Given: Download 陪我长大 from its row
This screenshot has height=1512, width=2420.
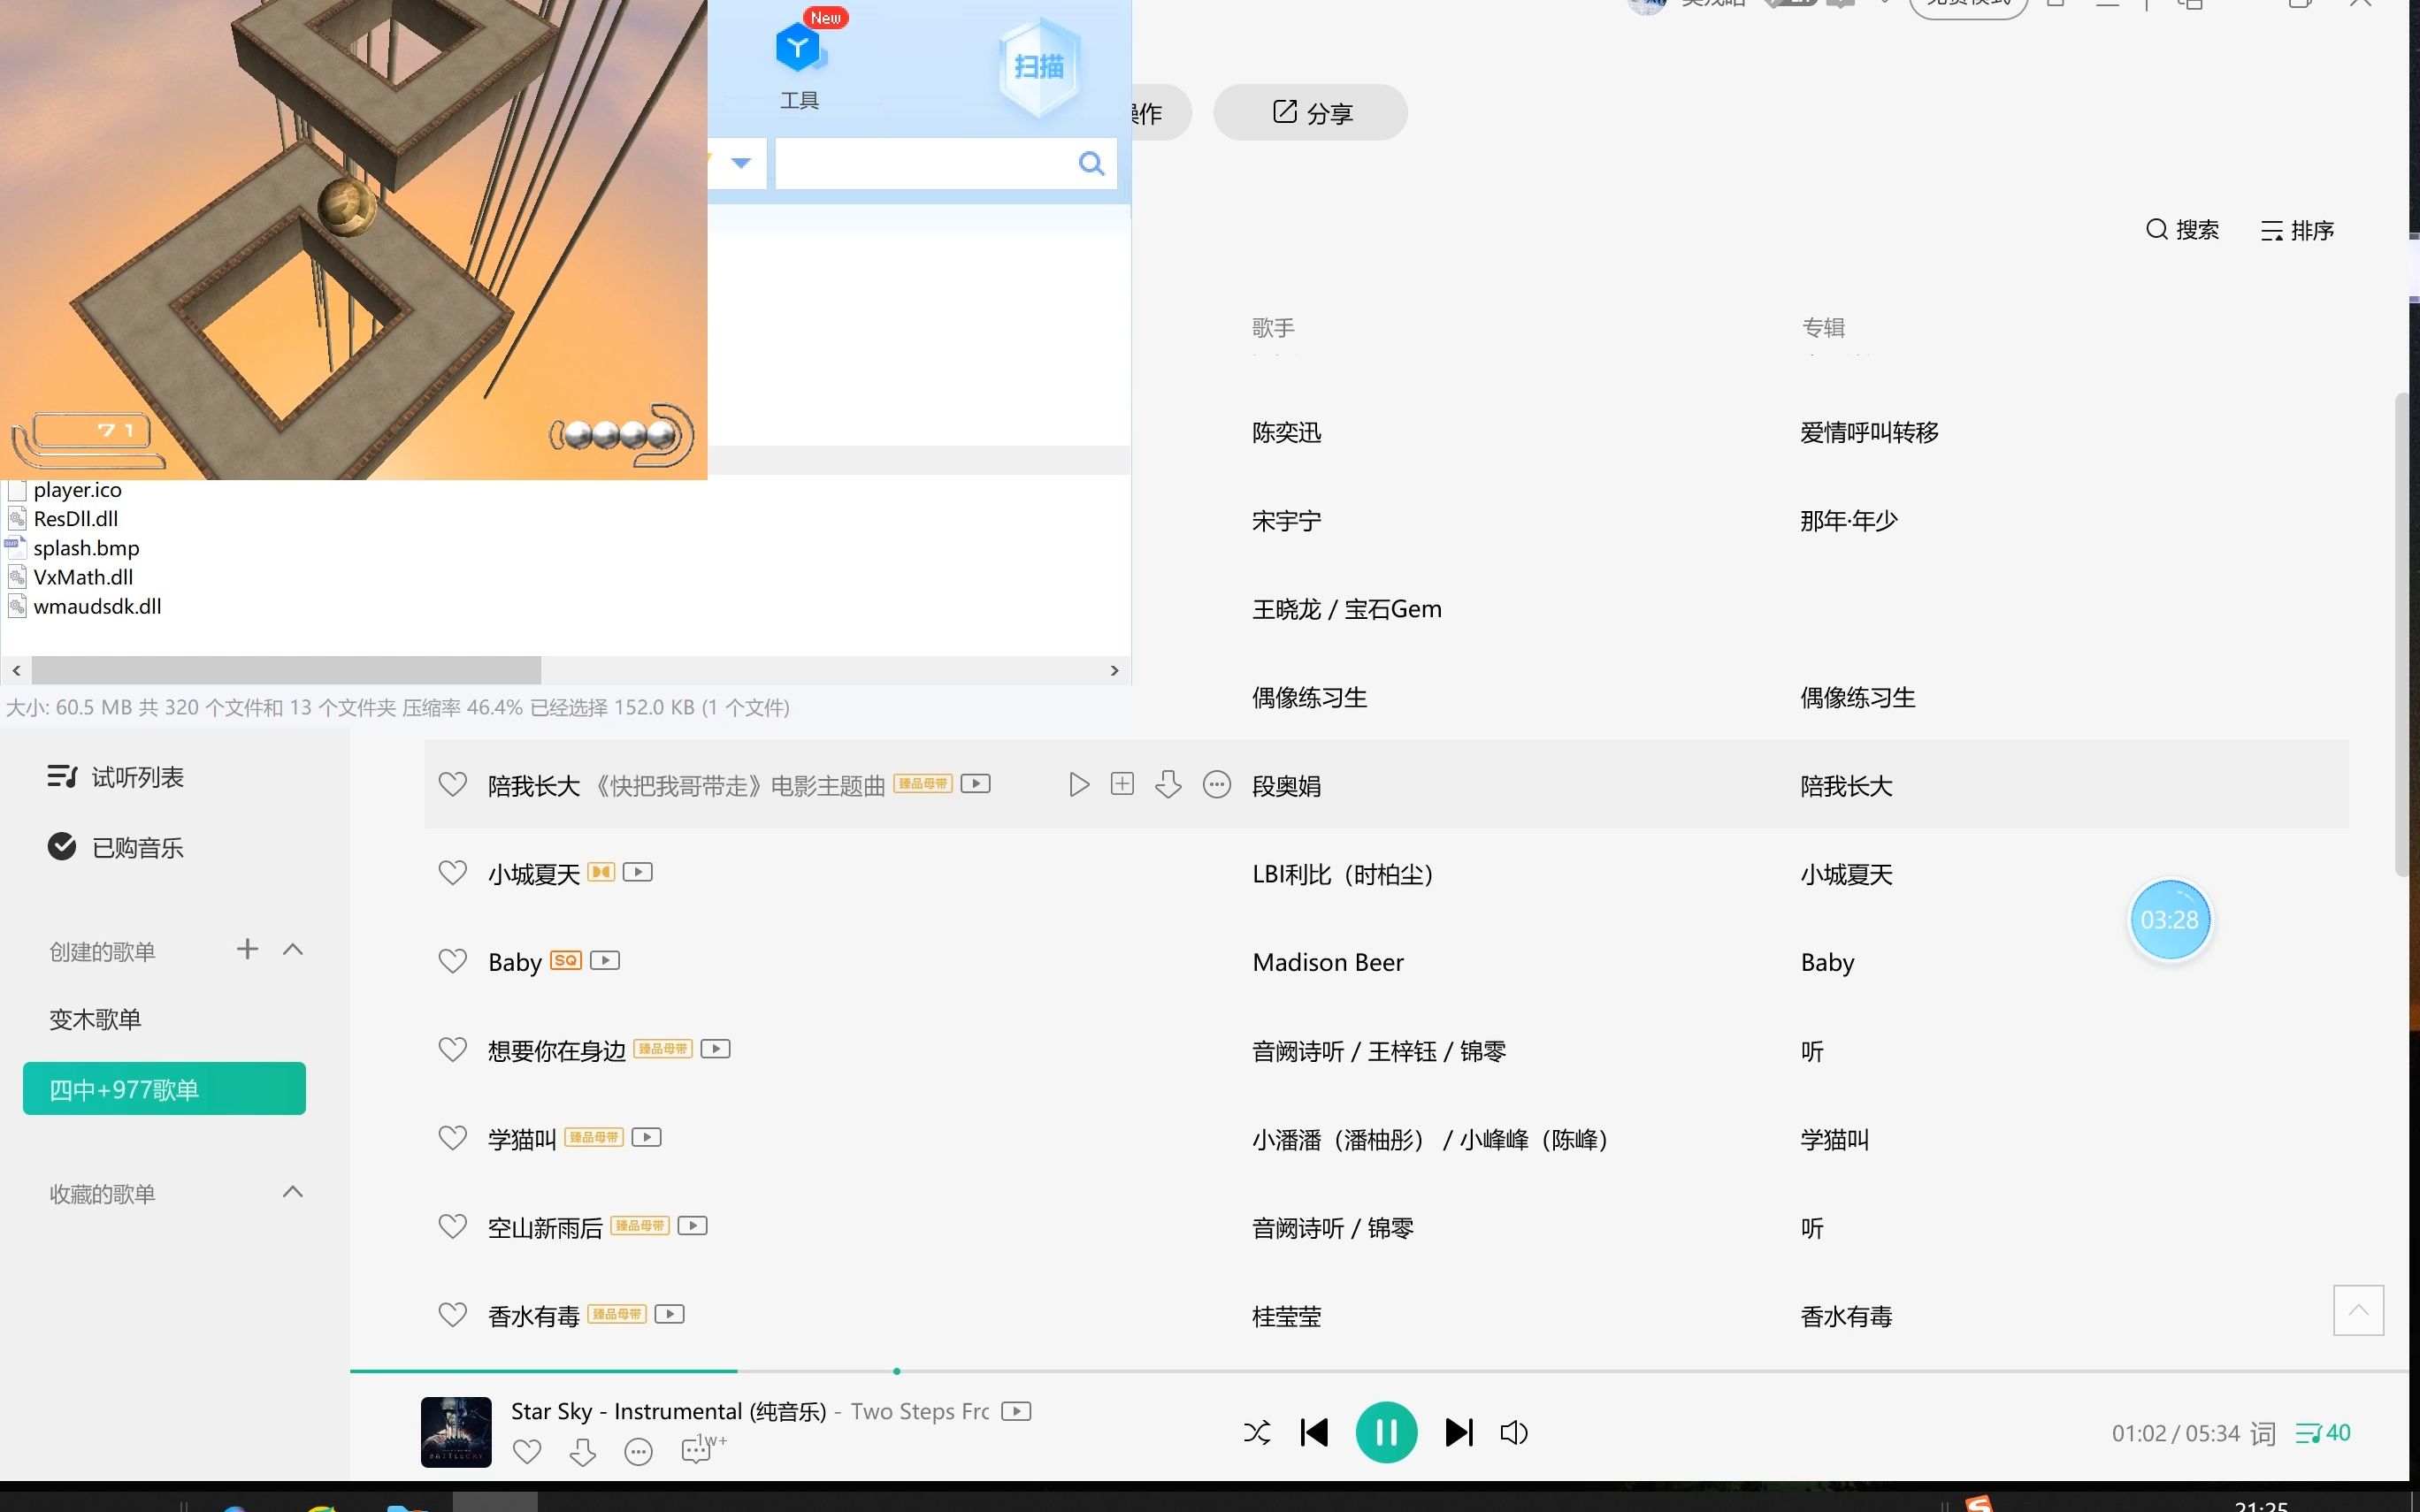Looking at the screenshot, I should [1168, 784].
